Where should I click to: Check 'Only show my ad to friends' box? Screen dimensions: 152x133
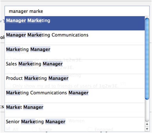point(9,85)
